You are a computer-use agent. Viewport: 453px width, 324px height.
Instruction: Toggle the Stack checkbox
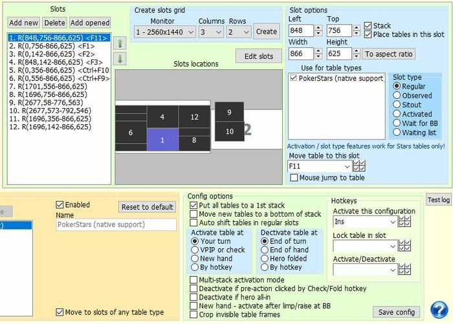pyautogui.click(x=368, y=26)
